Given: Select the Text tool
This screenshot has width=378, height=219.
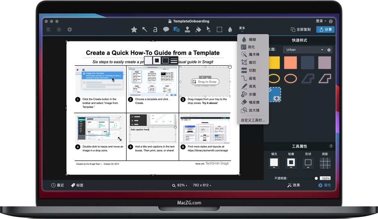Looking at the screenshot, I should click(155, 29).
